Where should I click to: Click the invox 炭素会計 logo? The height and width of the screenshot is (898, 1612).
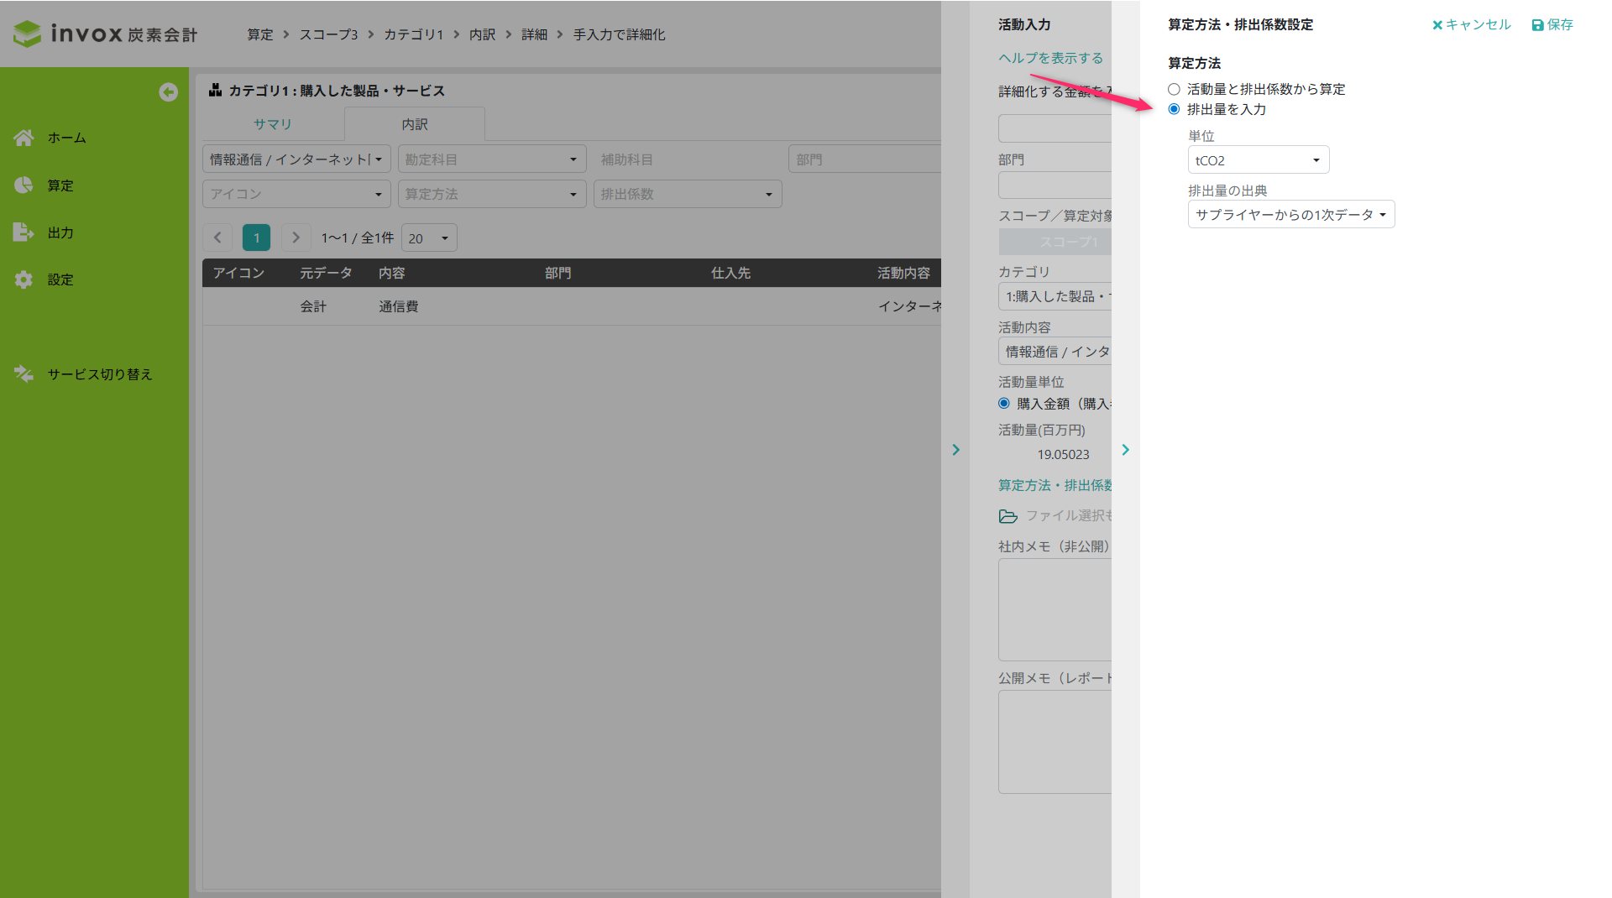point(105,34)
